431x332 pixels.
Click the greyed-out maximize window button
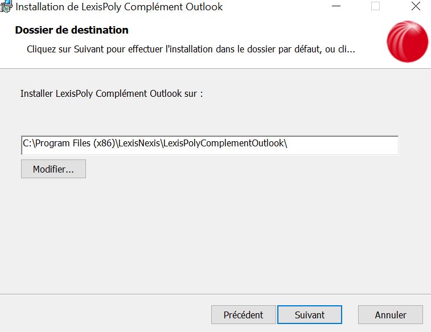click(375, 6)
